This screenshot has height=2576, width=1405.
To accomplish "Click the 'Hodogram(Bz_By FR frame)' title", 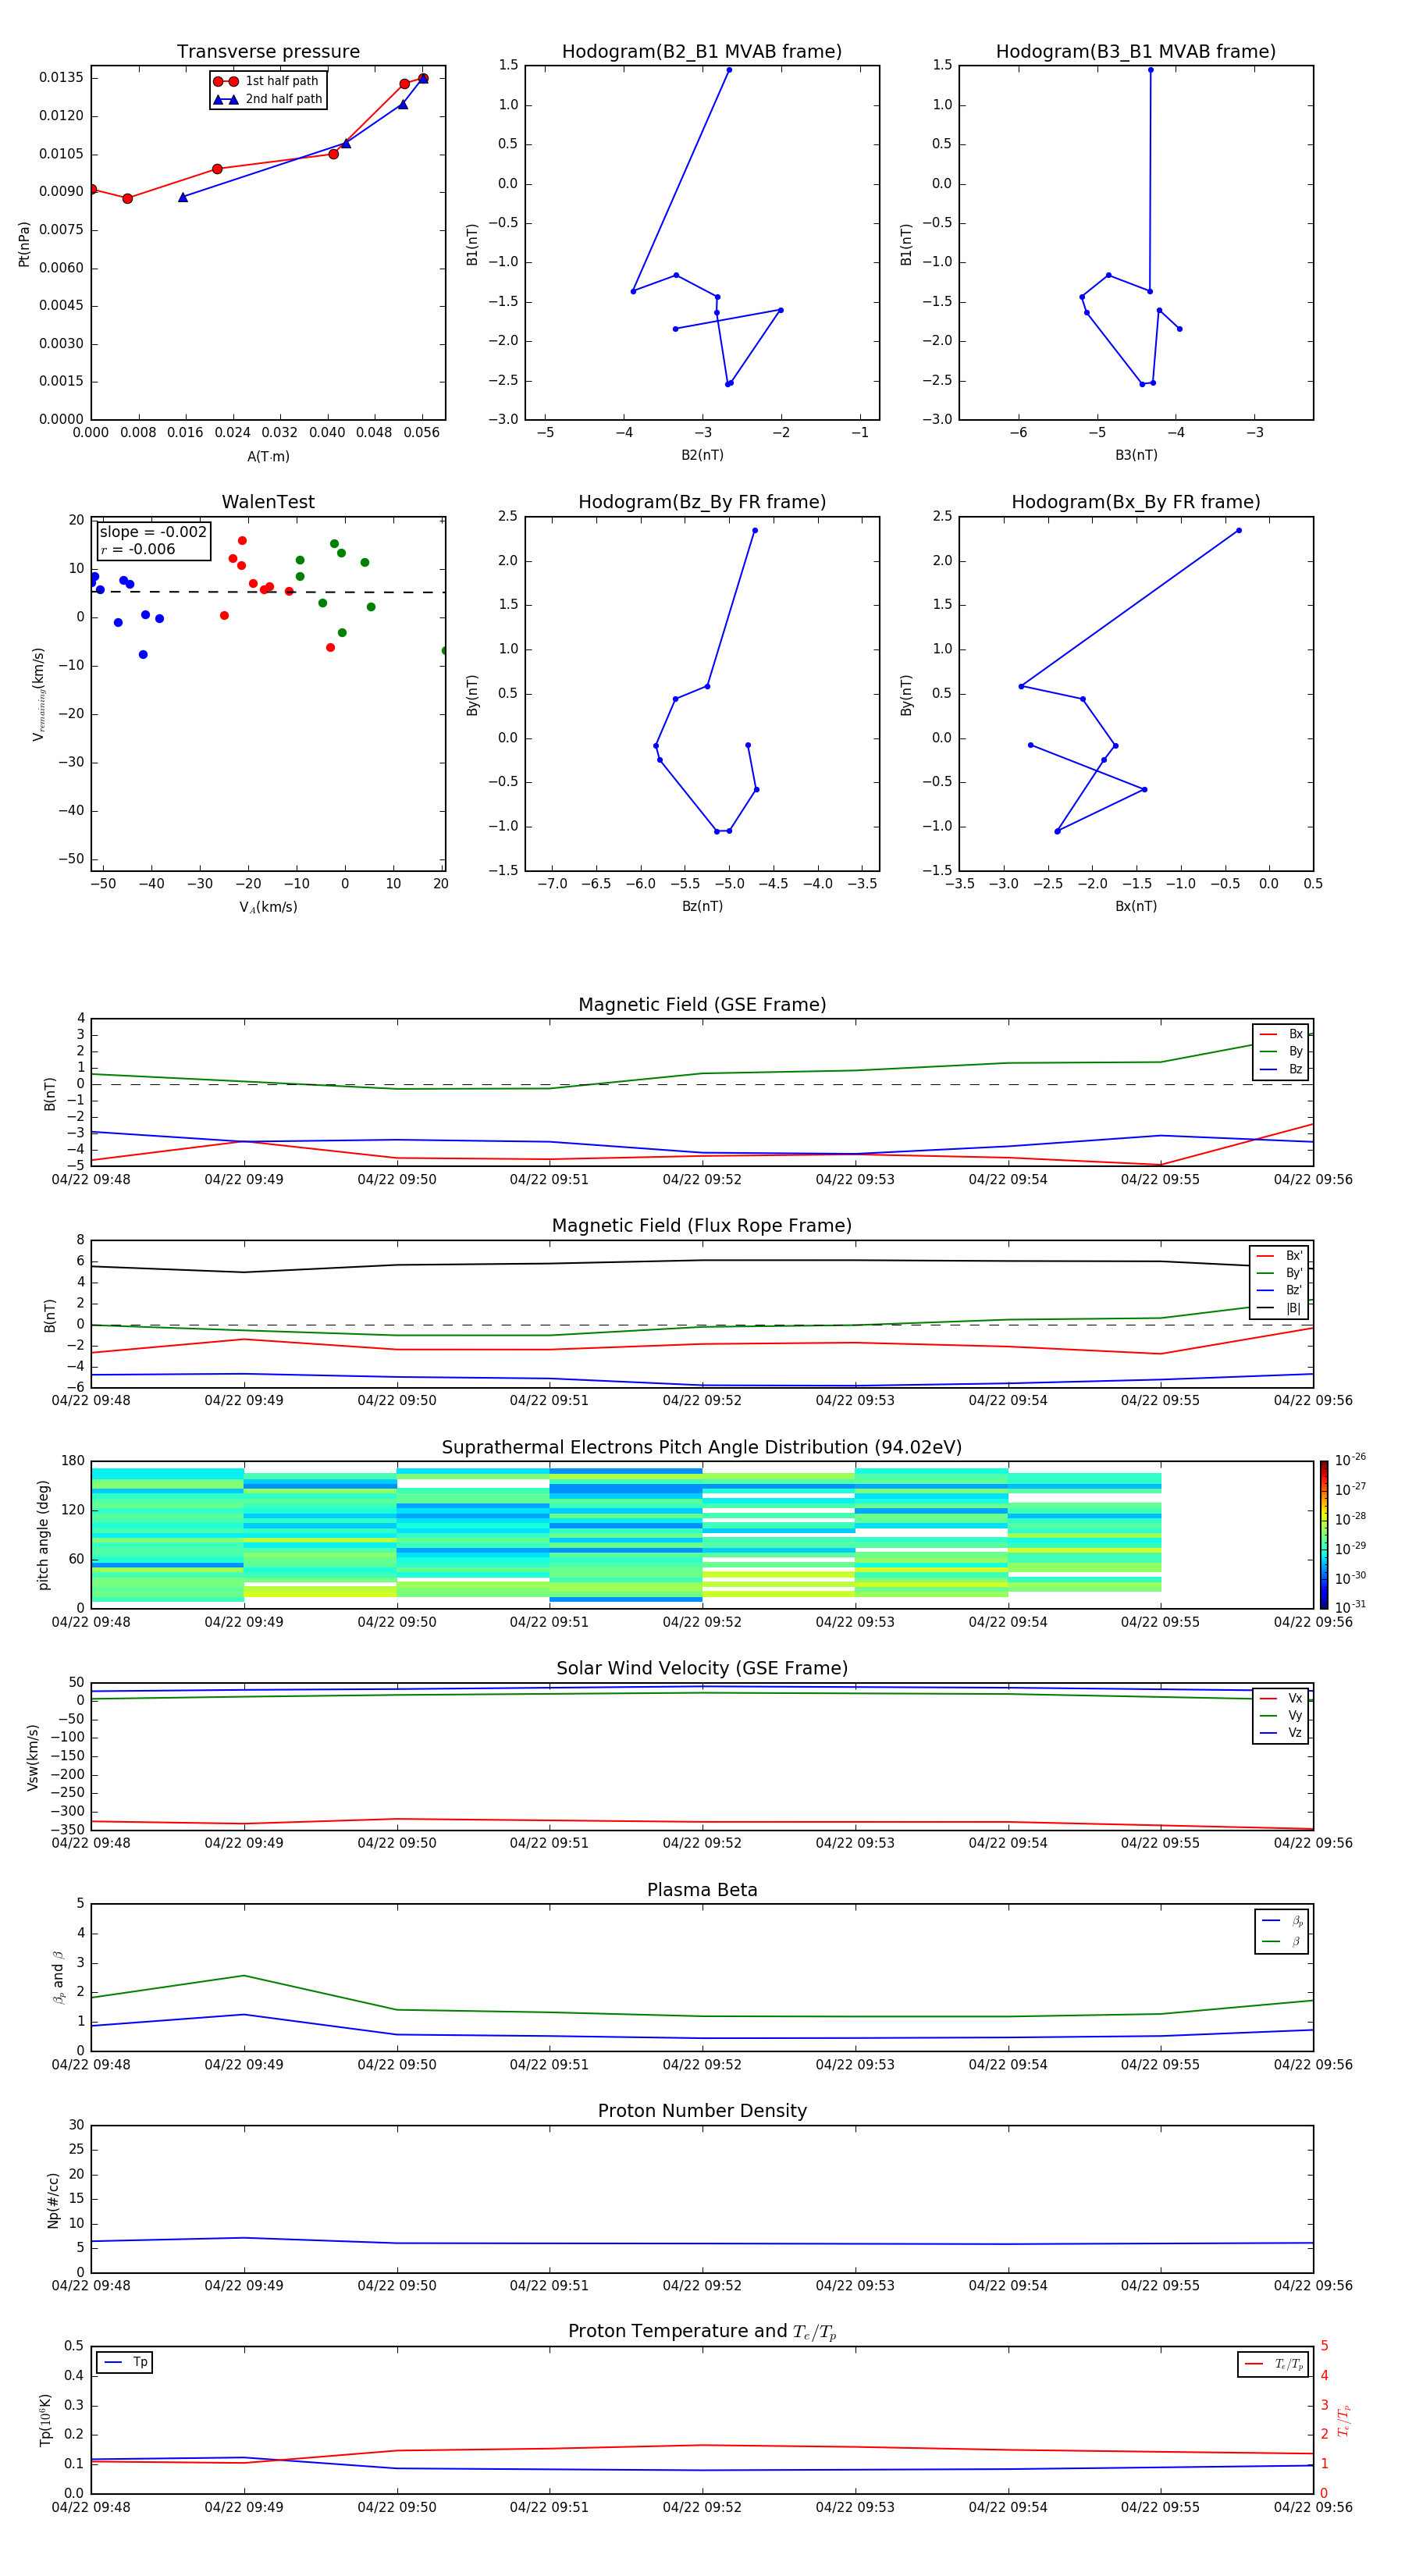I will click(x=702, y=502).
